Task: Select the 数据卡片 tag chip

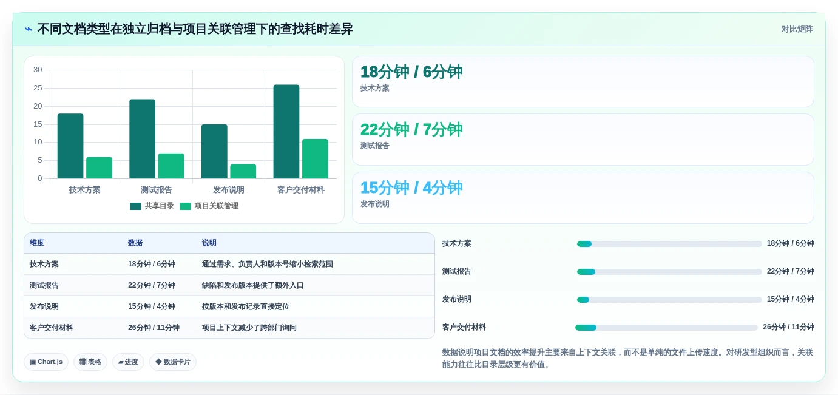Action: tap(173, 362)
